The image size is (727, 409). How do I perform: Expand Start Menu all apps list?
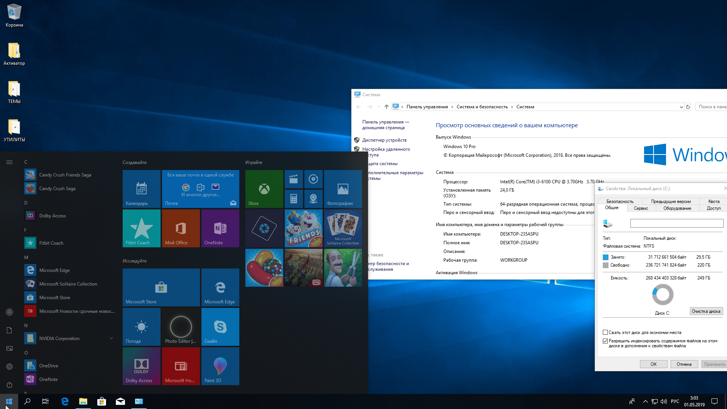point(9,162)
